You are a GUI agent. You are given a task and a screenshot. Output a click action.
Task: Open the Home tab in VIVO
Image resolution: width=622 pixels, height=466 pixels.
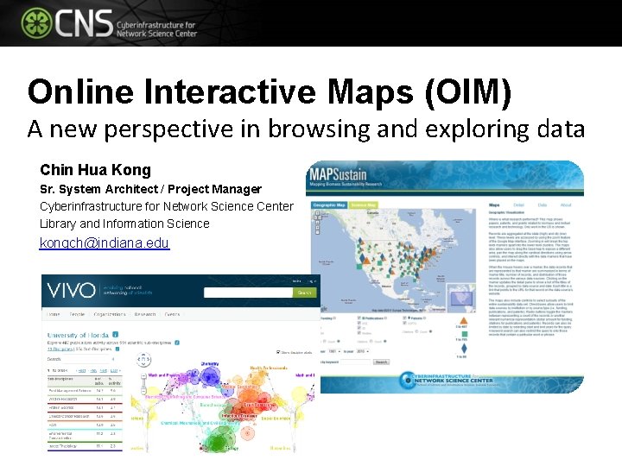pos(54,314)
